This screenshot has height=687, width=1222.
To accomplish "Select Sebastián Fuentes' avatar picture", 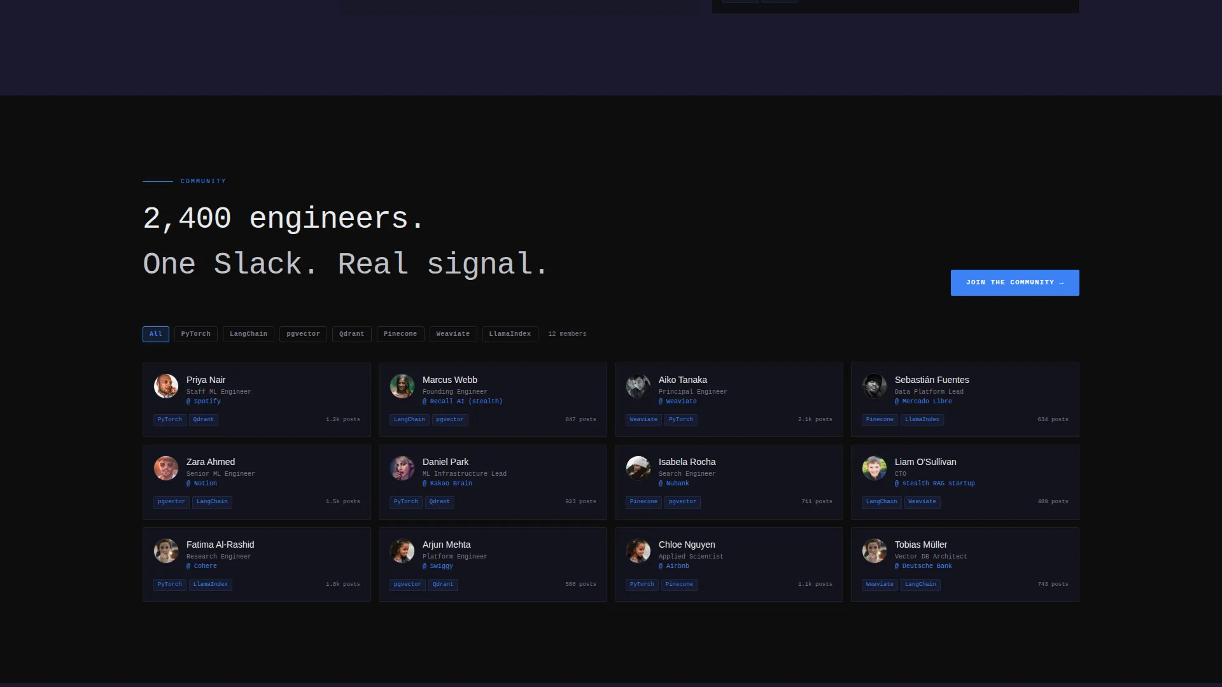I will (x=874, y=386).
